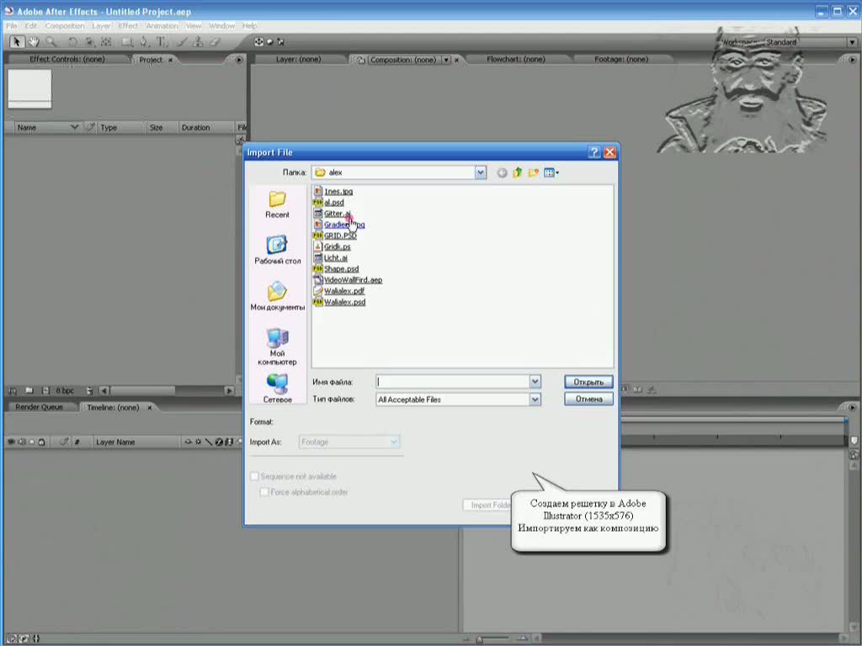862x646 pixels.
Task: Create new folder in Import File dialog
Action: (533, 172)
